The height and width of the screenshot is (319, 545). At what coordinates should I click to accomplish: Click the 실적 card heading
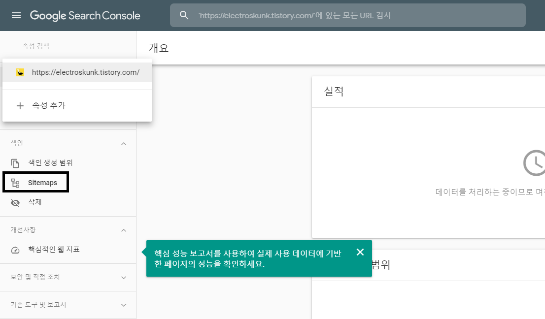[x=334, y=92]
